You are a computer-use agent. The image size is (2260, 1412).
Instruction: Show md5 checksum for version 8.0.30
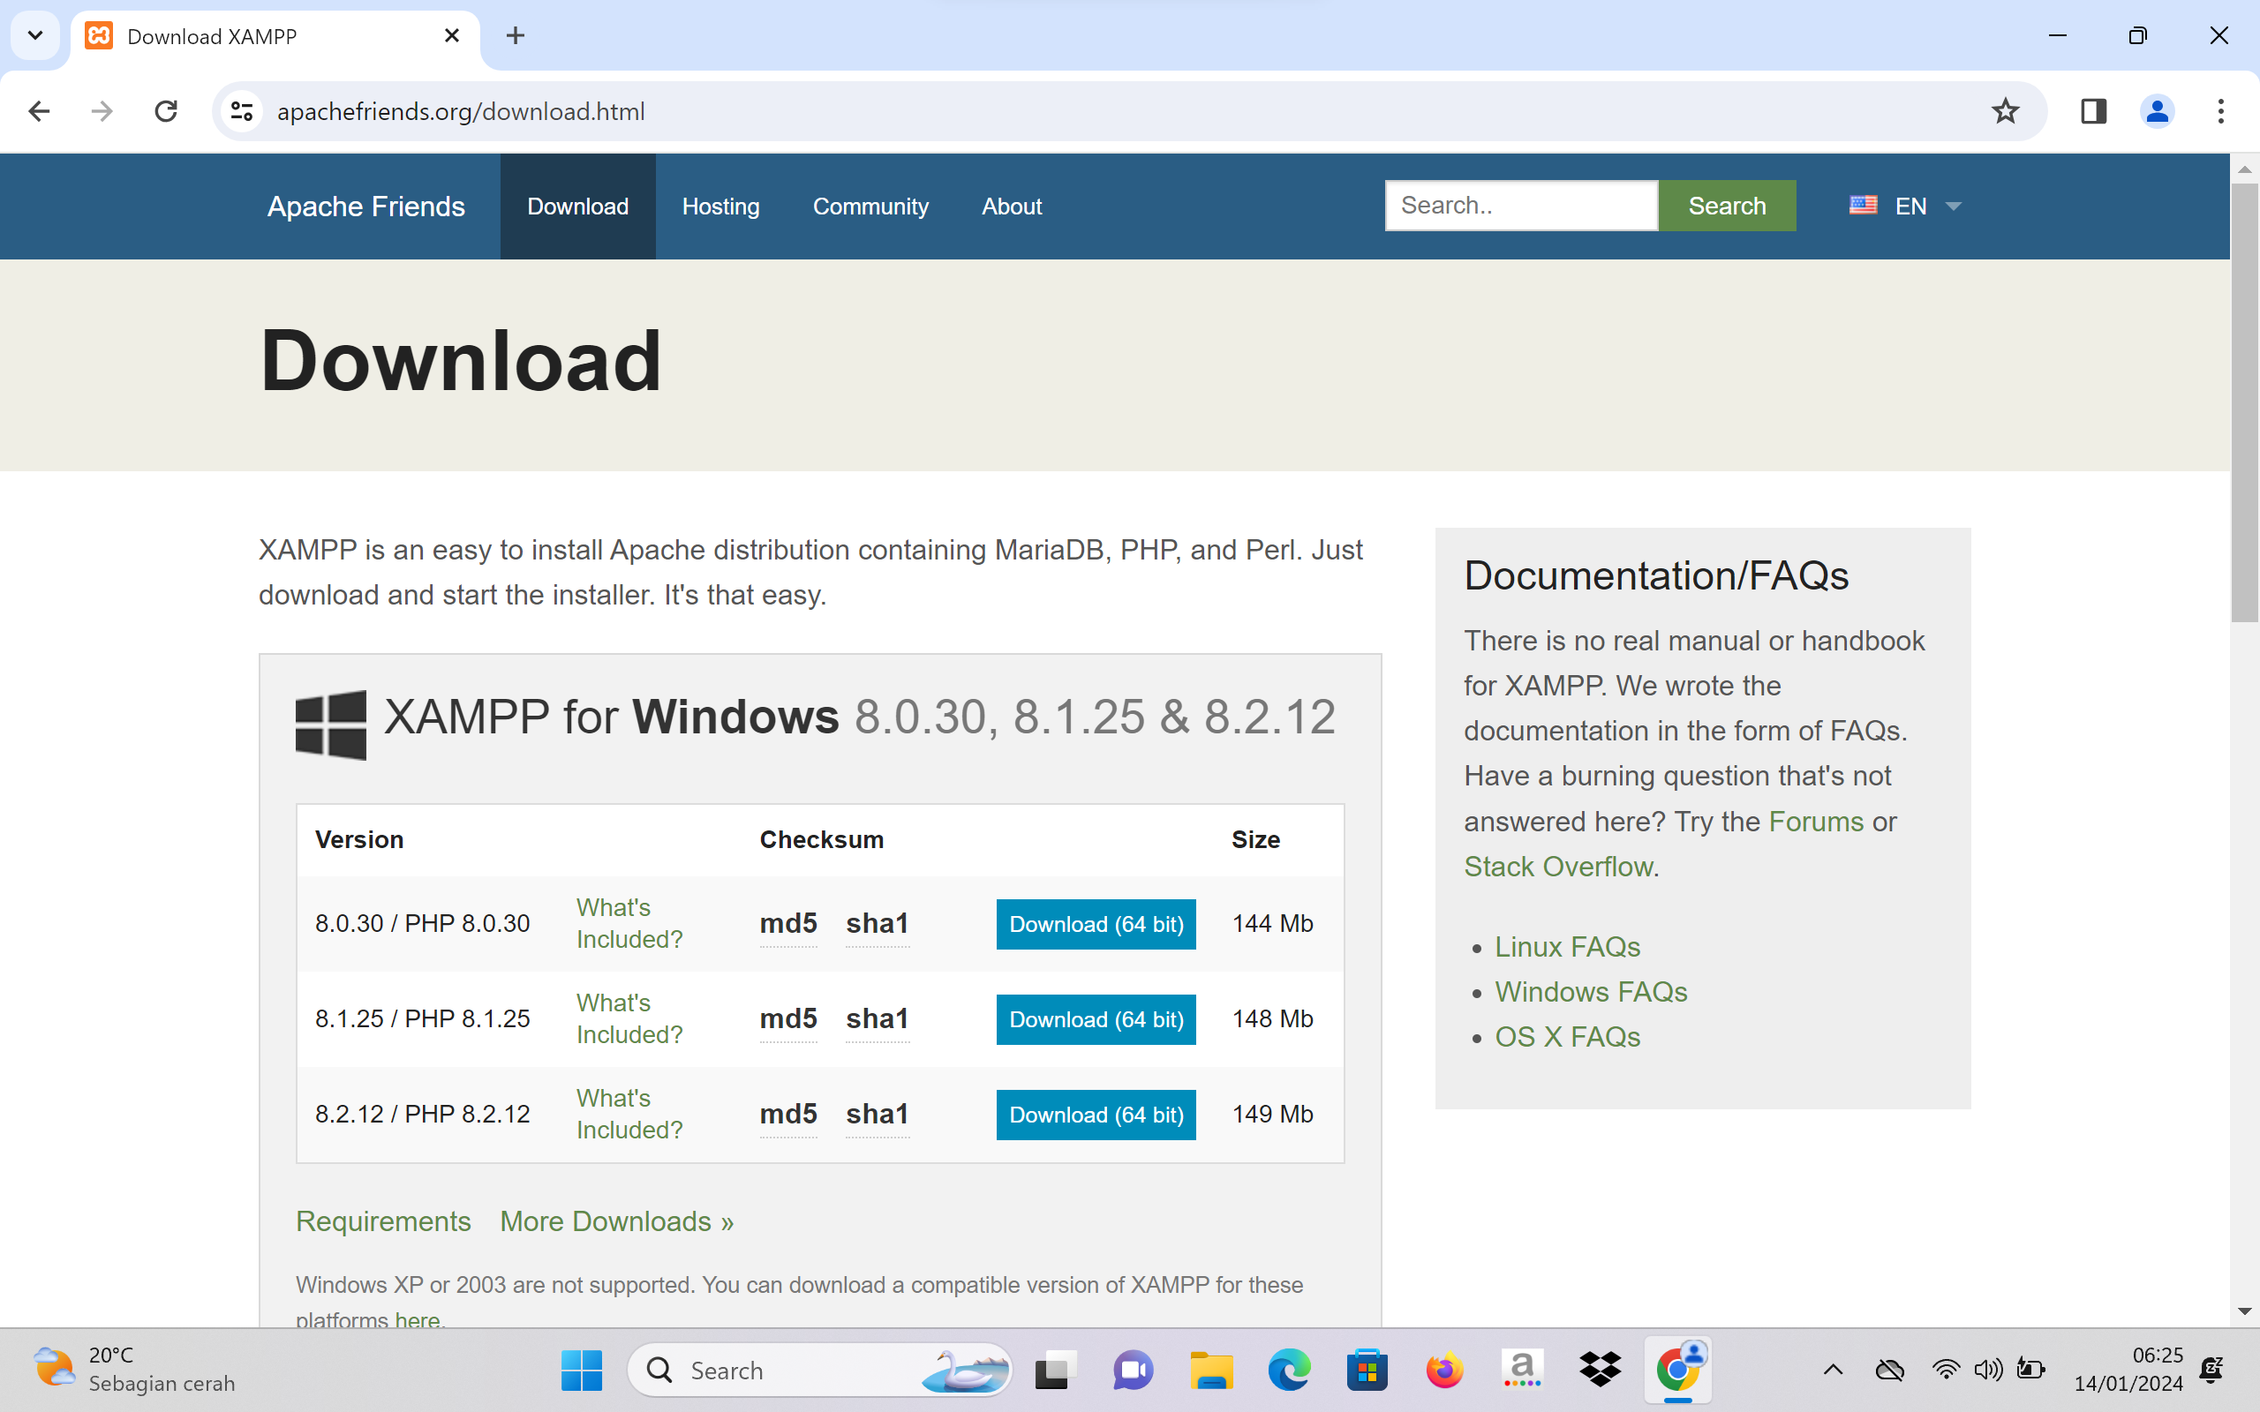coord(787,923)
